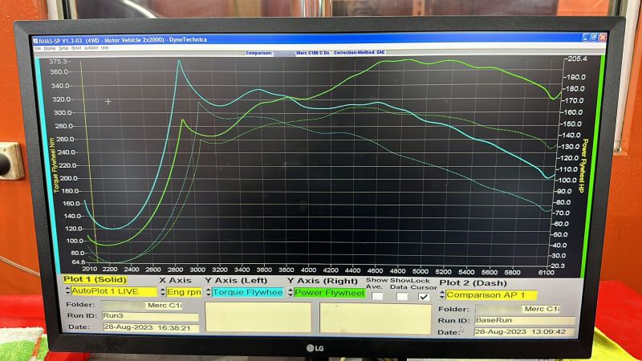The width and height of the screenshot is (642, 361).
Task: Click the BaseRun Run ID field
Action: (525, 320)
